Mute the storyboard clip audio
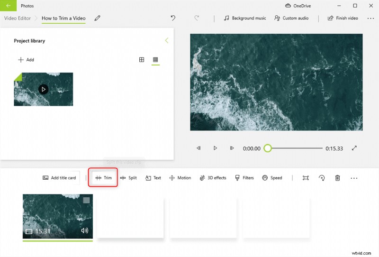This screenshot has height=257, width=379. (85, 230)
